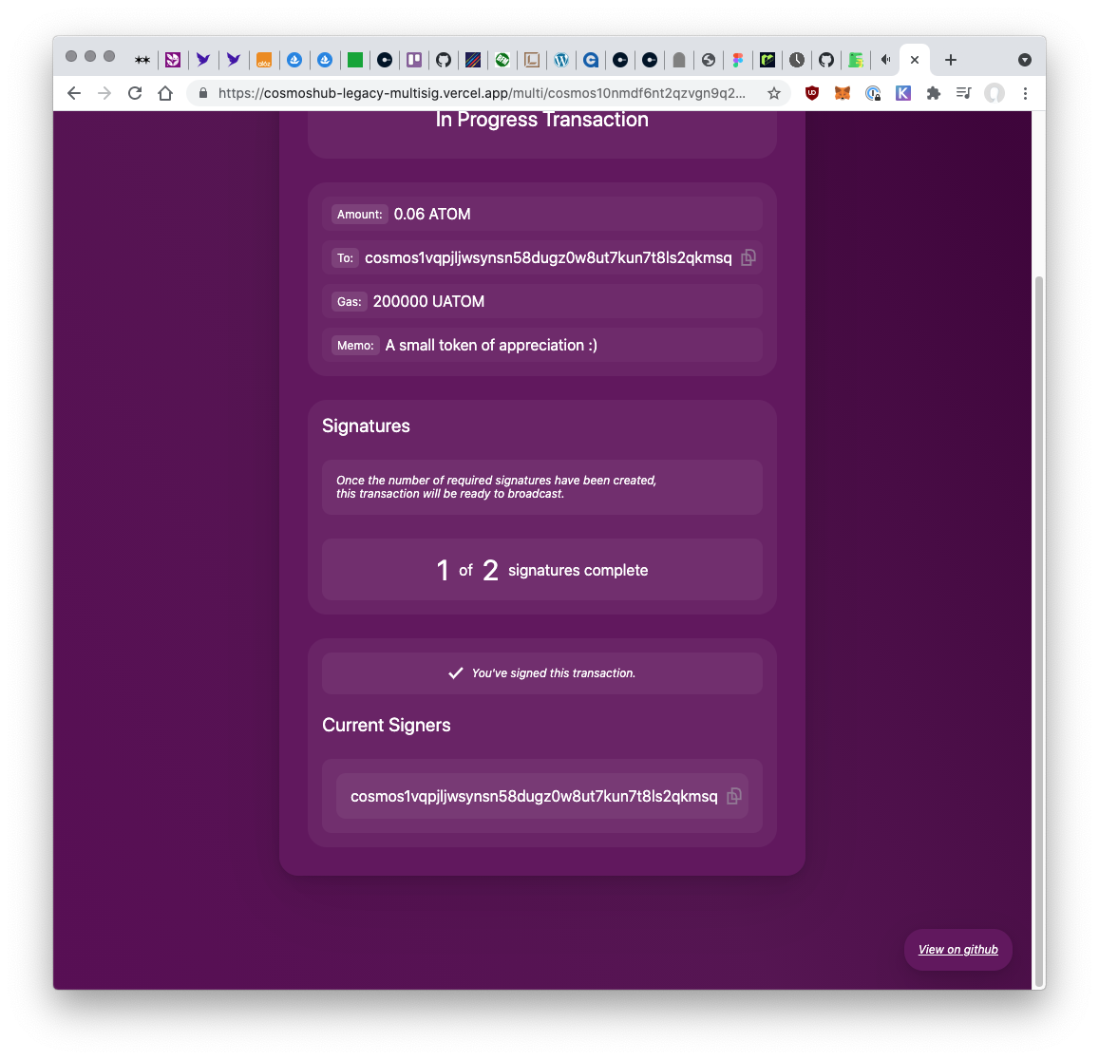
Task: Open the Chrome profile avatar
Action: tap(994, 93)
